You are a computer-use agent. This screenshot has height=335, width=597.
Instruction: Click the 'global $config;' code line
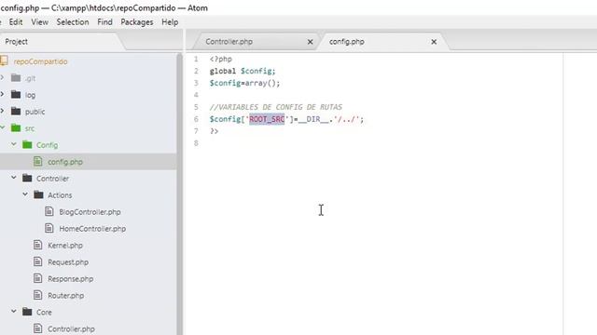pos(243,71)
